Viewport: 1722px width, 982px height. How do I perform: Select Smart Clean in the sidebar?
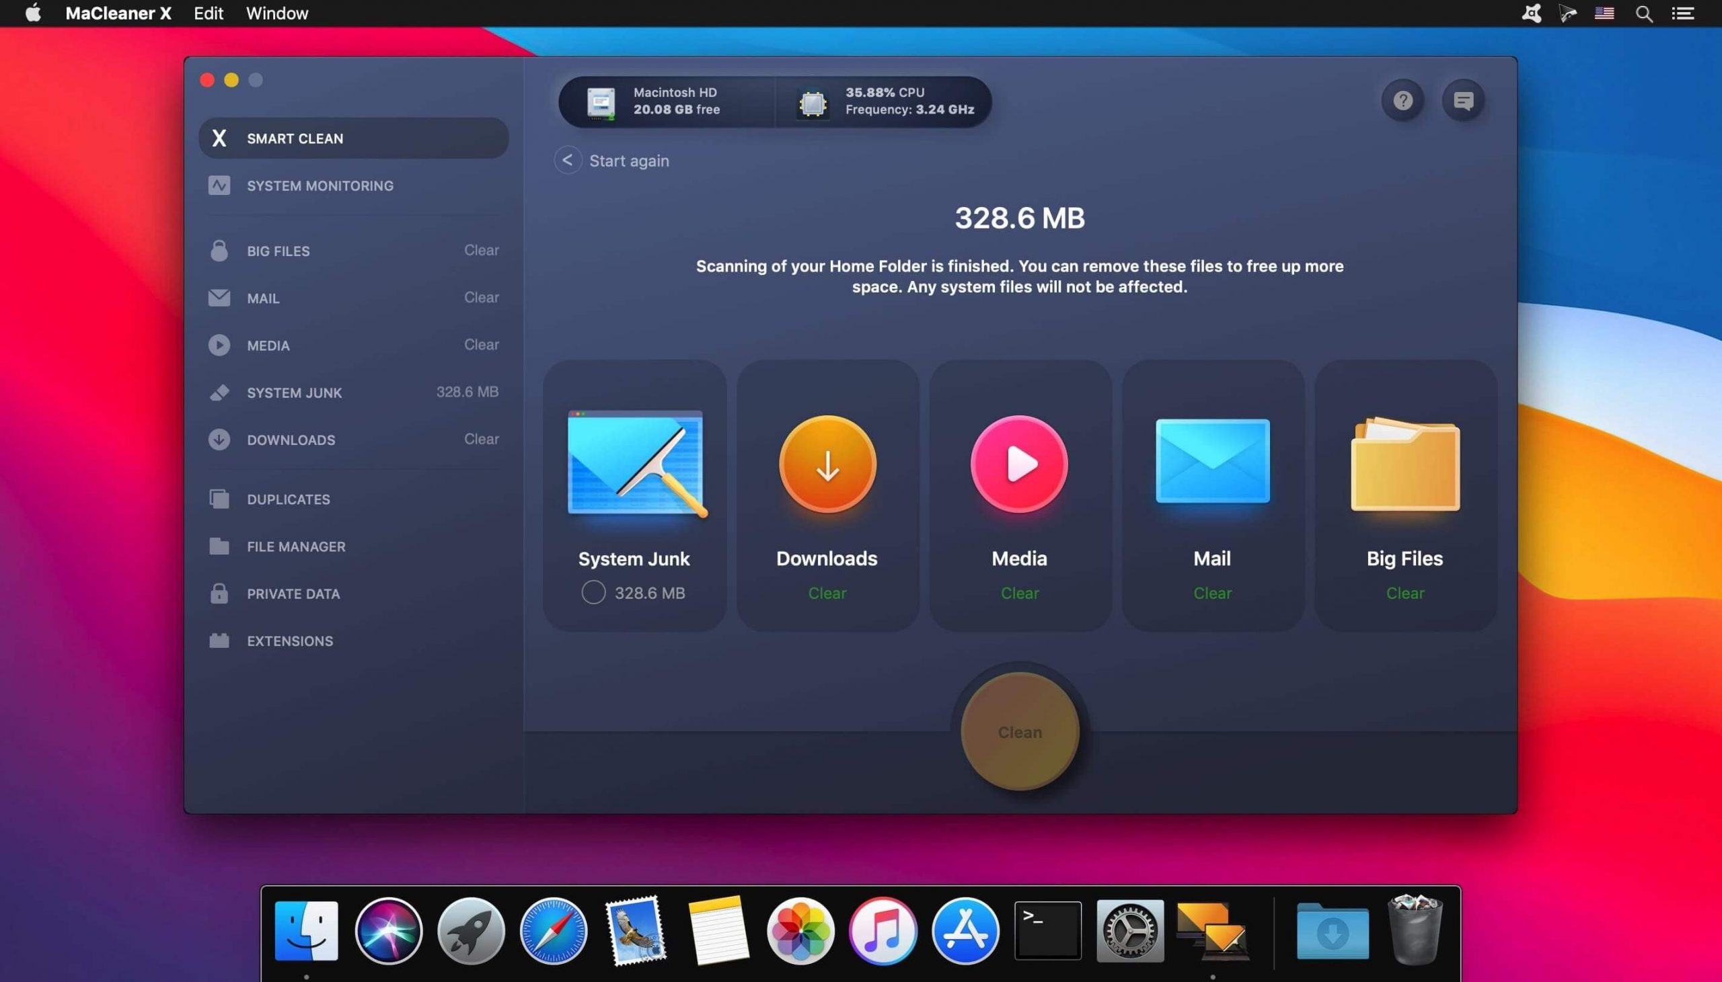295,138
